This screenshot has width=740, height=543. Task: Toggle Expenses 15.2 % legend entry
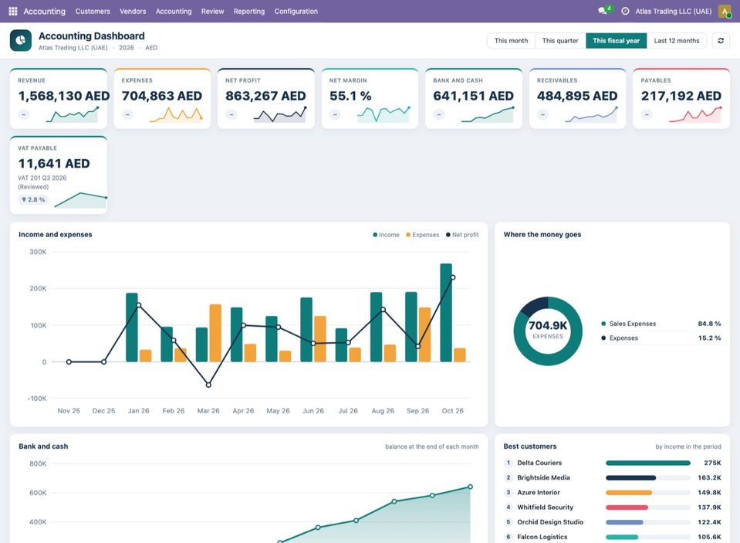[661, 338]
